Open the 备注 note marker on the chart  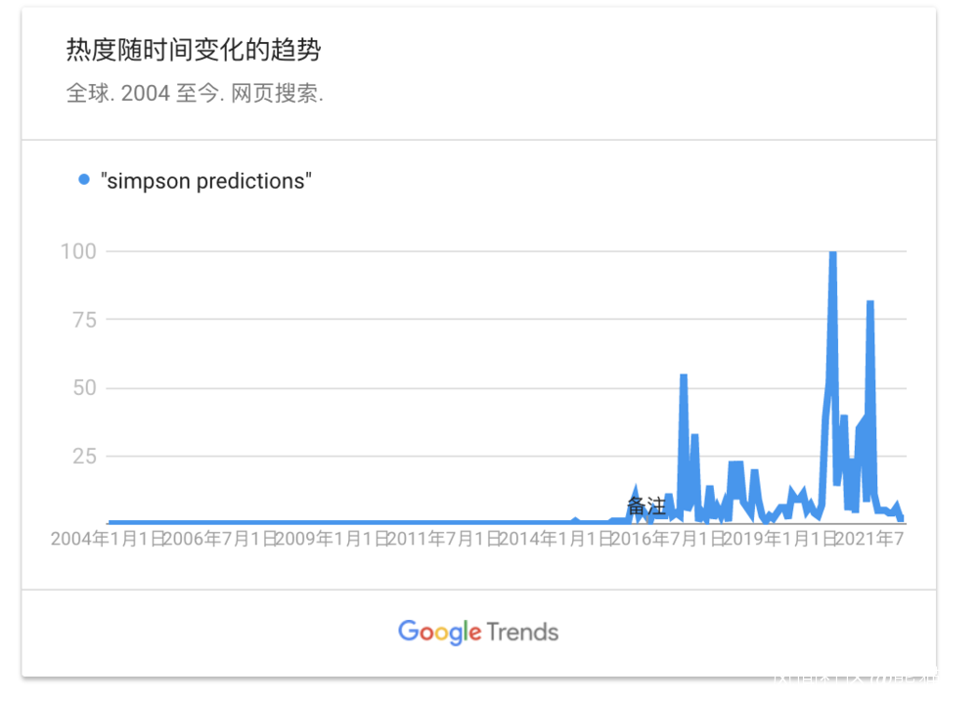coord(645,506)
